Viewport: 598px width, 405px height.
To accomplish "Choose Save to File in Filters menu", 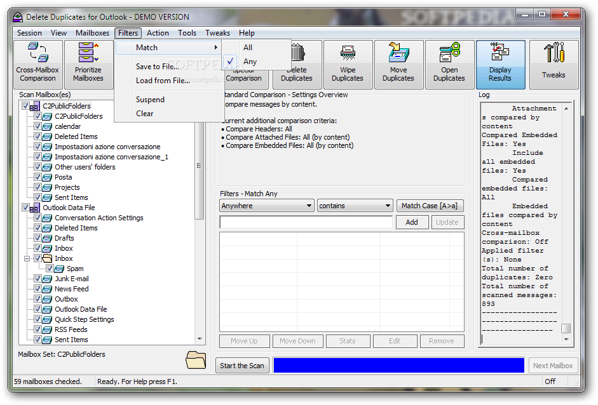I will pyautogui.click(x=169, y=67).
